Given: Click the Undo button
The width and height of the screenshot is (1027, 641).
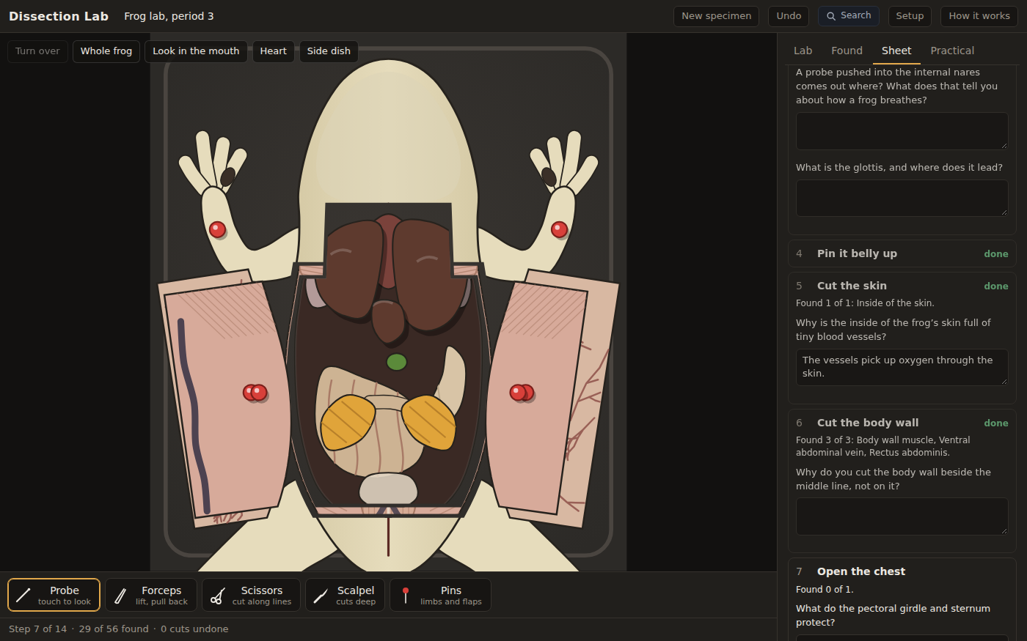Looking at the screenshot, I should (789, 16).
